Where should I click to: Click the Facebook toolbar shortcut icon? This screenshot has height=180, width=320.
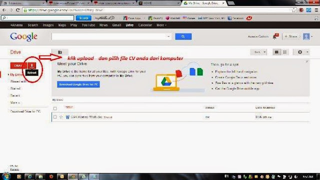click(x=229, y=18)
